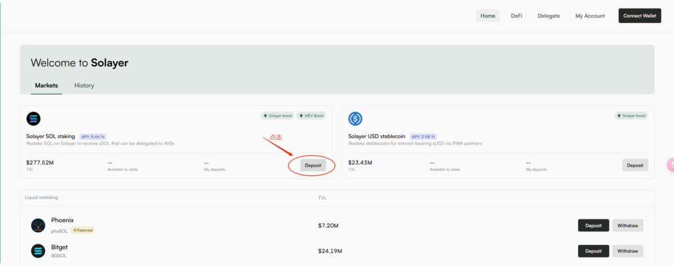The height and width of the screenshot is (266, 674).
Task: Click the $23.43M TVL value
Action: (x=360, y=163)
